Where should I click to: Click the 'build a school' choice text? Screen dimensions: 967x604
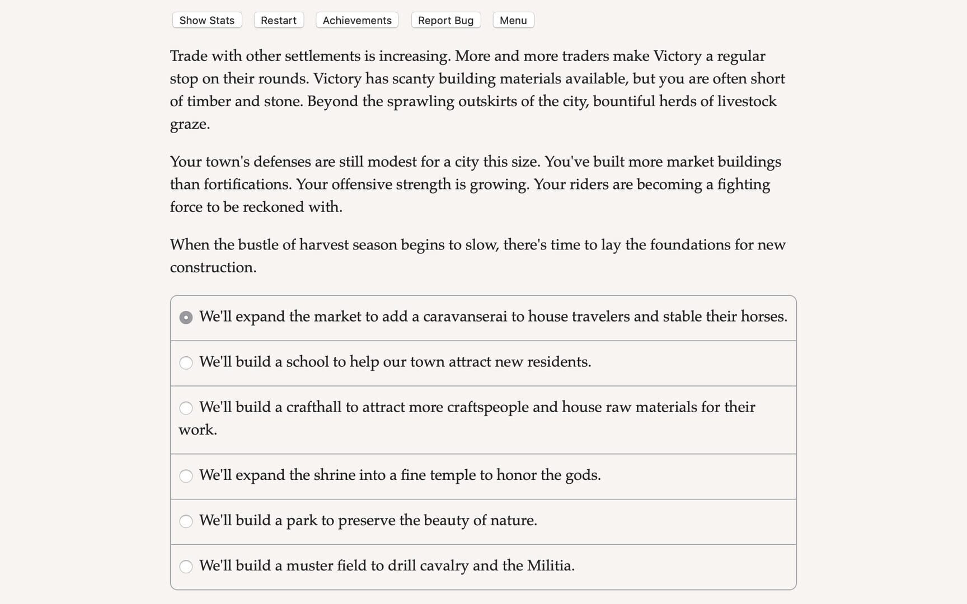click(x=395, y=362)
